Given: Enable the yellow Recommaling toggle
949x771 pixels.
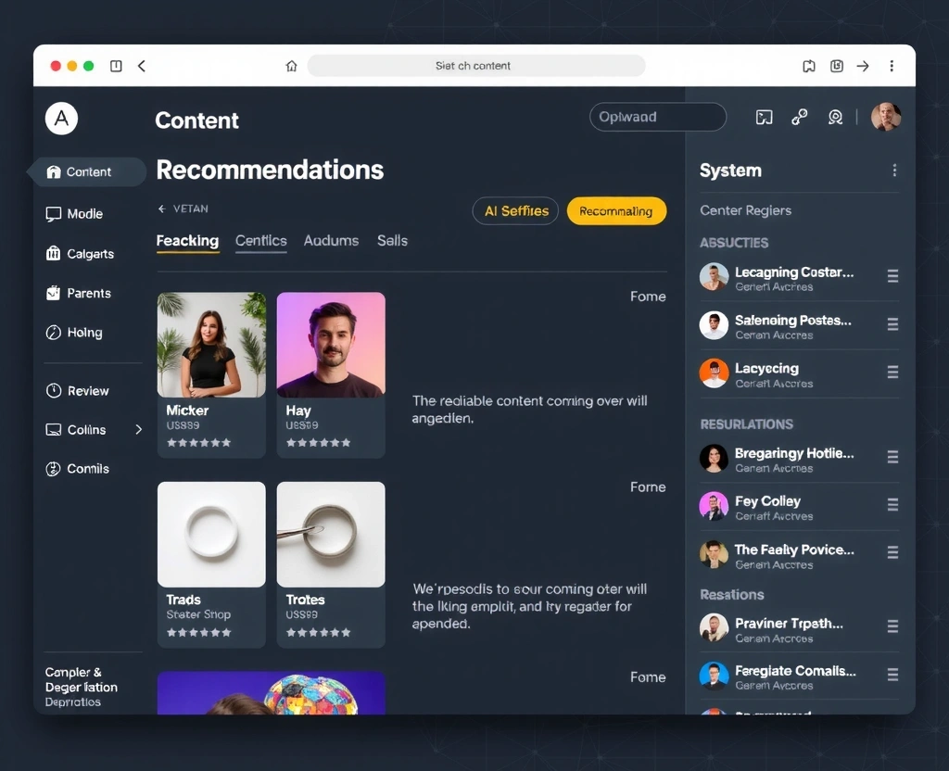Looking at the screenshot, I should [x=616, y=210].
